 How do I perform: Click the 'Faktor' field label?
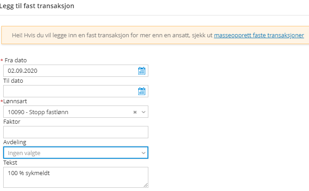click(x=12, y=121)
